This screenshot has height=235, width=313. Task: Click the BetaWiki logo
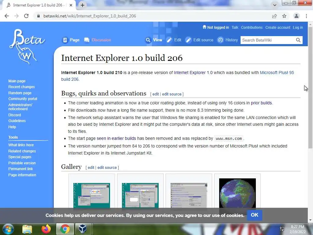tap(27, 47)
